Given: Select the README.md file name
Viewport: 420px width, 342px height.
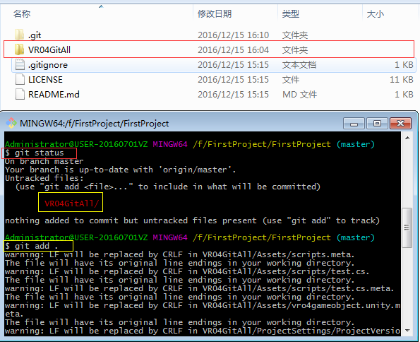Looking at the screenshot, I should coord(54,95).
